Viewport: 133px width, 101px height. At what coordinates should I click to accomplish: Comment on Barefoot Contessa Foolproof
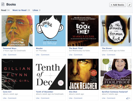click(111, 98)
